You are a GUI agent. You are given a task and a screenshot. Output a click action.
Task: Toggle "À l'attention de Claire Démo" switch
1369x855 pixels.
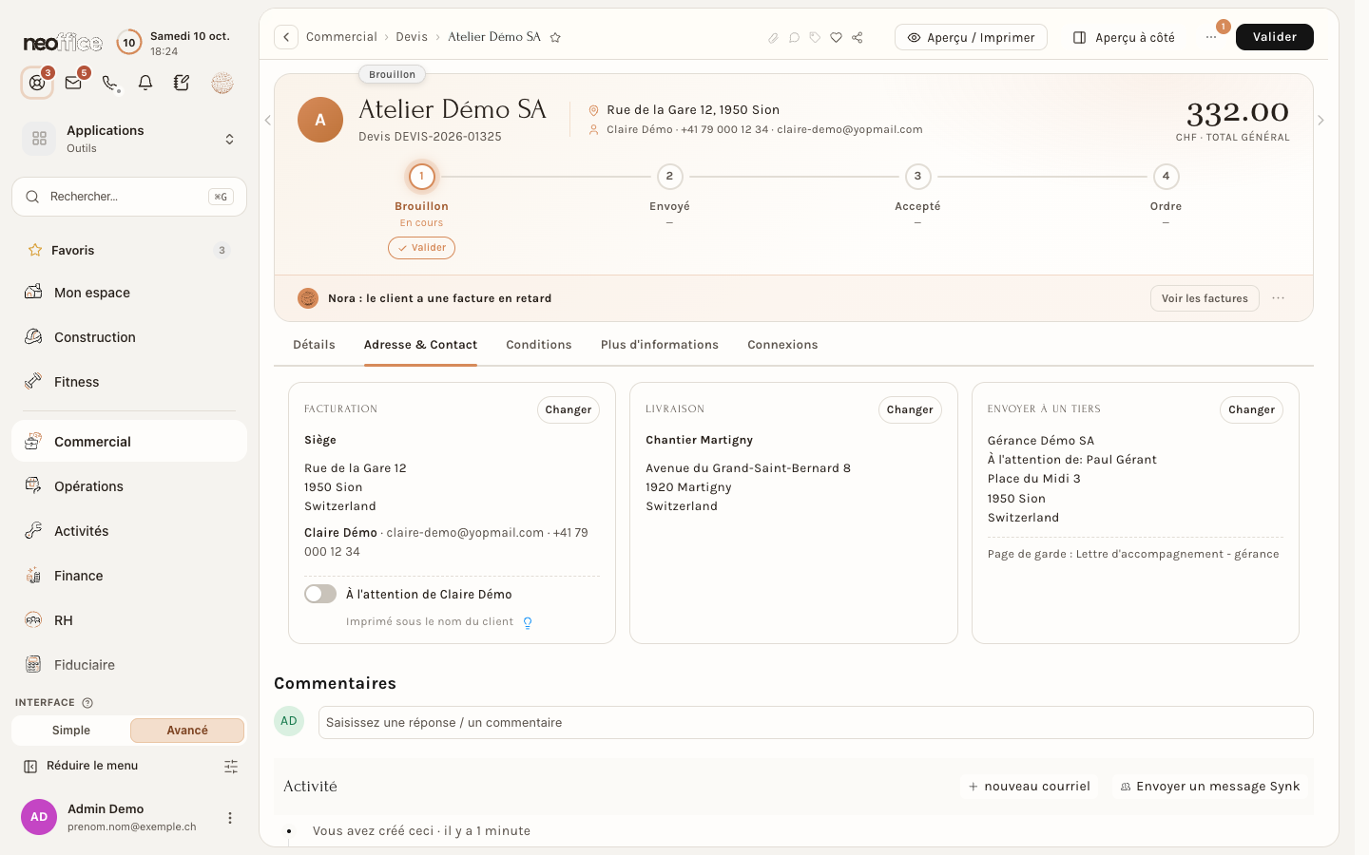(x=320, y=594)
